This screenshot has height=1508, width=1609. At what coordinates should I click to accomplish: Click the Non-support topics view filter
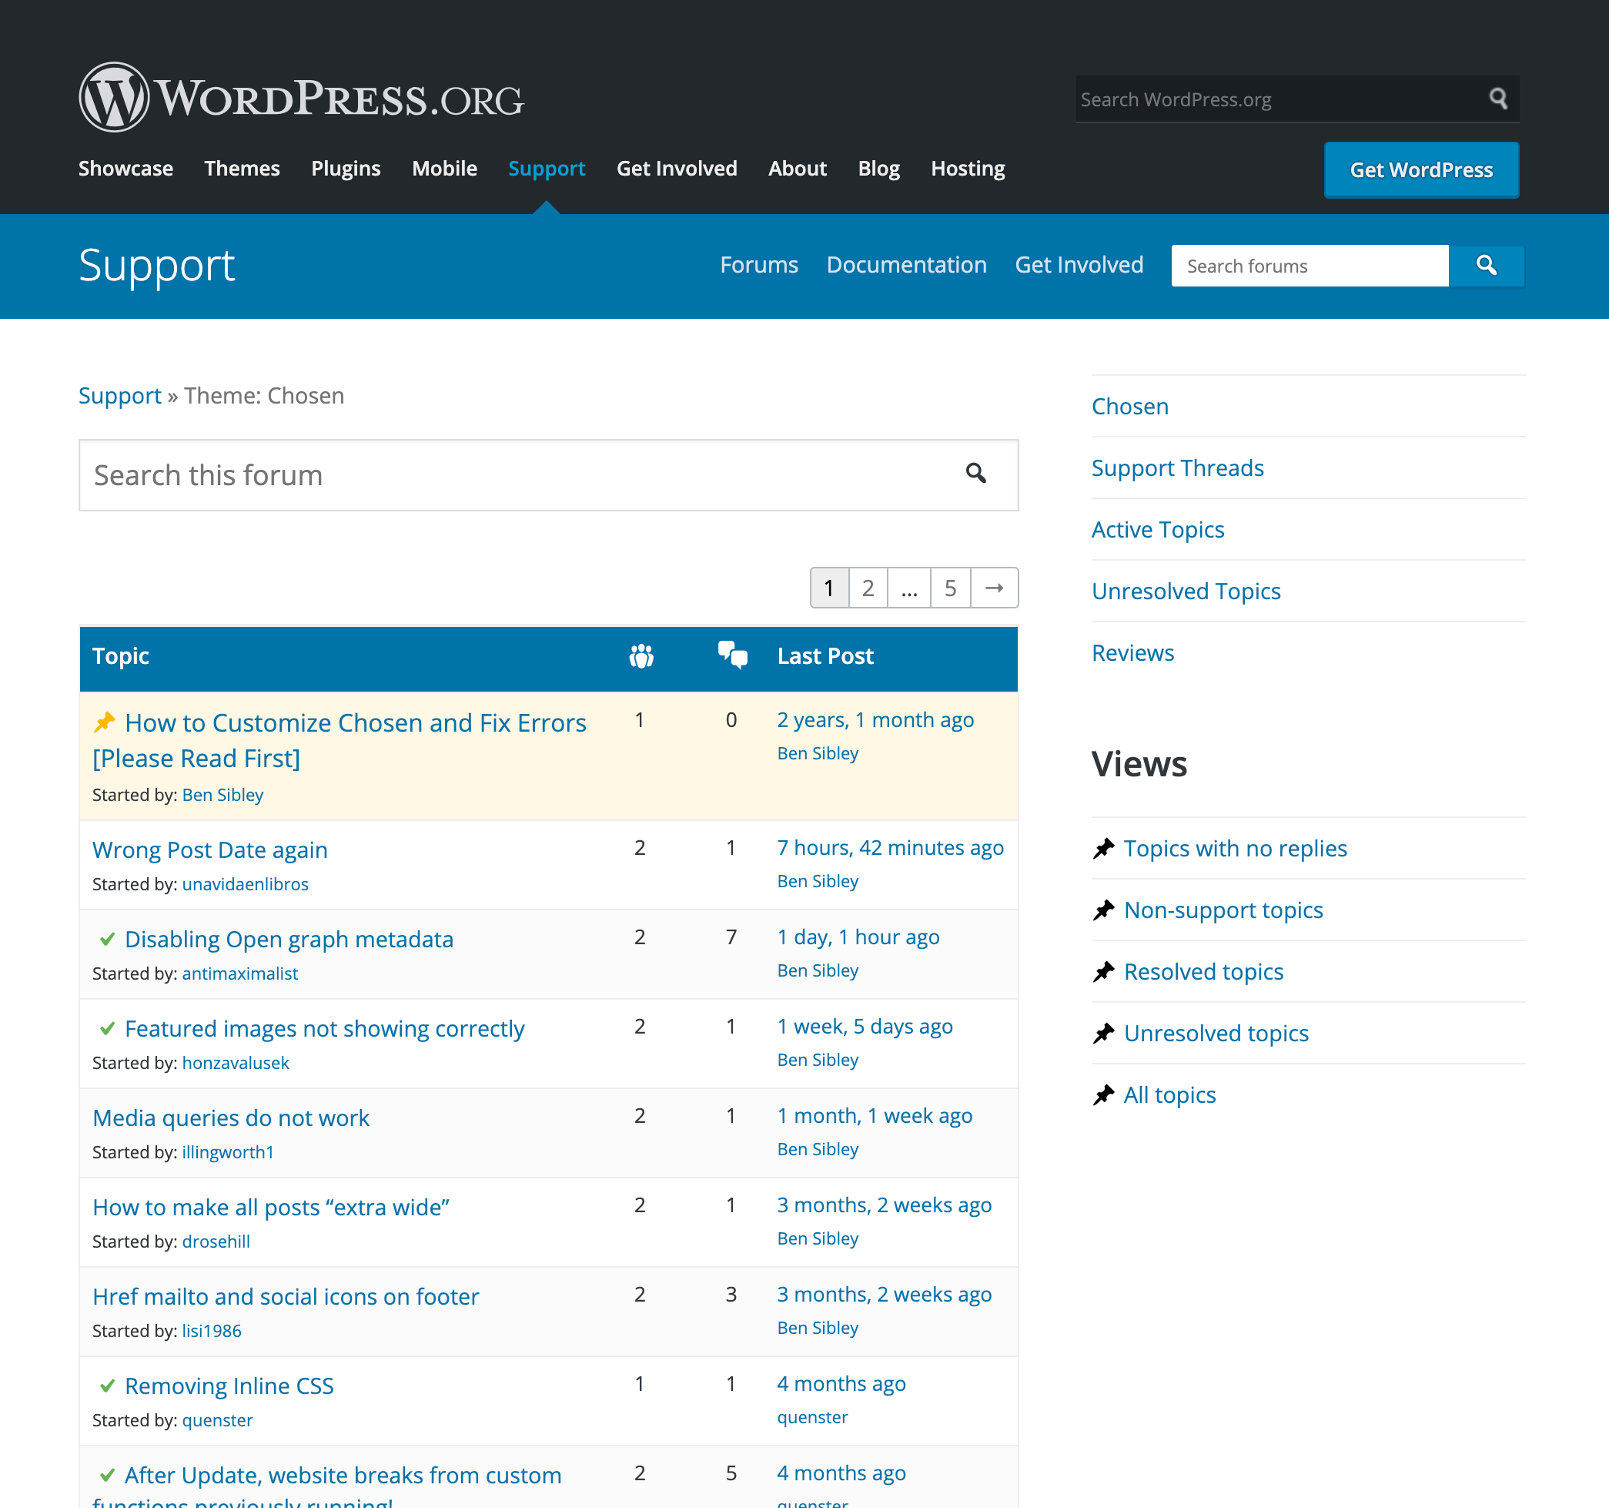click(1223, 910)
